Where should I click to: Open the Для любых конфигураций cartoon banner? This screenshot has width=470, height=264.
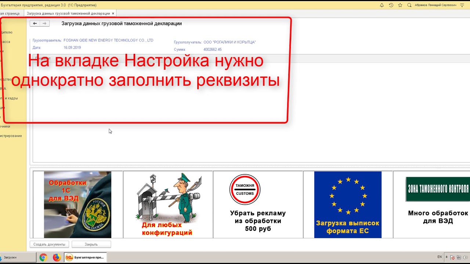[x=168, y=205]
